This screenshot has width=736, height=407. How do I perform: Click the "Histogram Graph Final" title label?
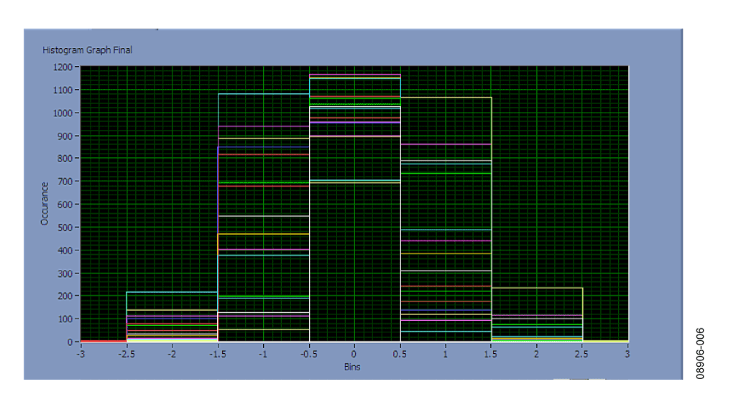pyautogui.click(x=87, y=50)
